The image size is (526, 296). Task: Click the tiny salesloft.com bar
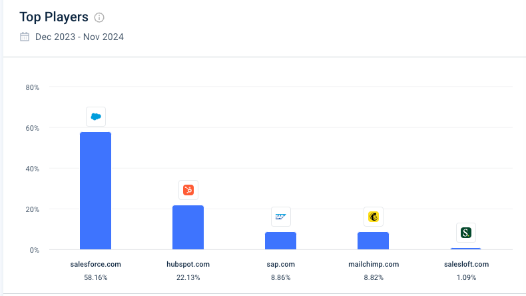click(x=466, y=249)
